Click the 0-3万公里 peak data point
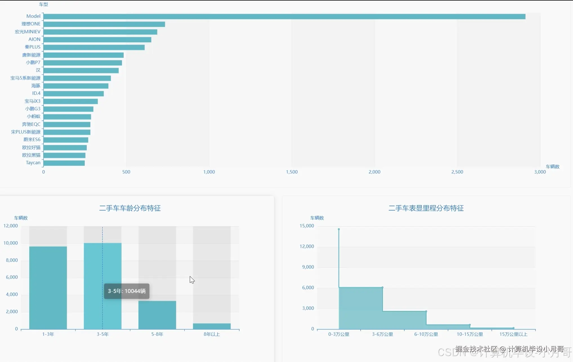Viewport: 573px width, 362px height. [x=339, y=229]
